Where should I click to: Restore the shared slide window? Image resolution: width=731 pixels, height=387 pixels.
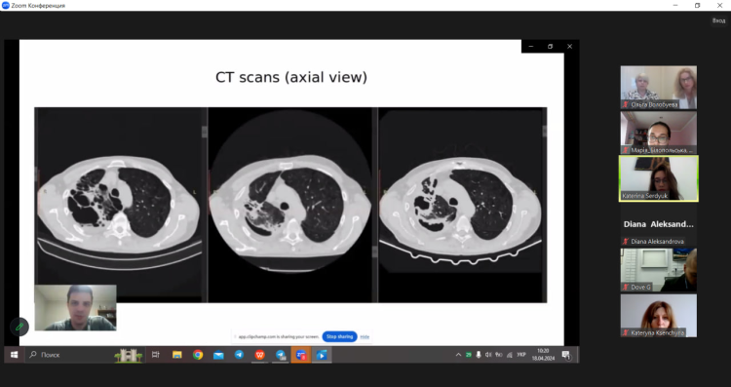(x=550, y=46)
